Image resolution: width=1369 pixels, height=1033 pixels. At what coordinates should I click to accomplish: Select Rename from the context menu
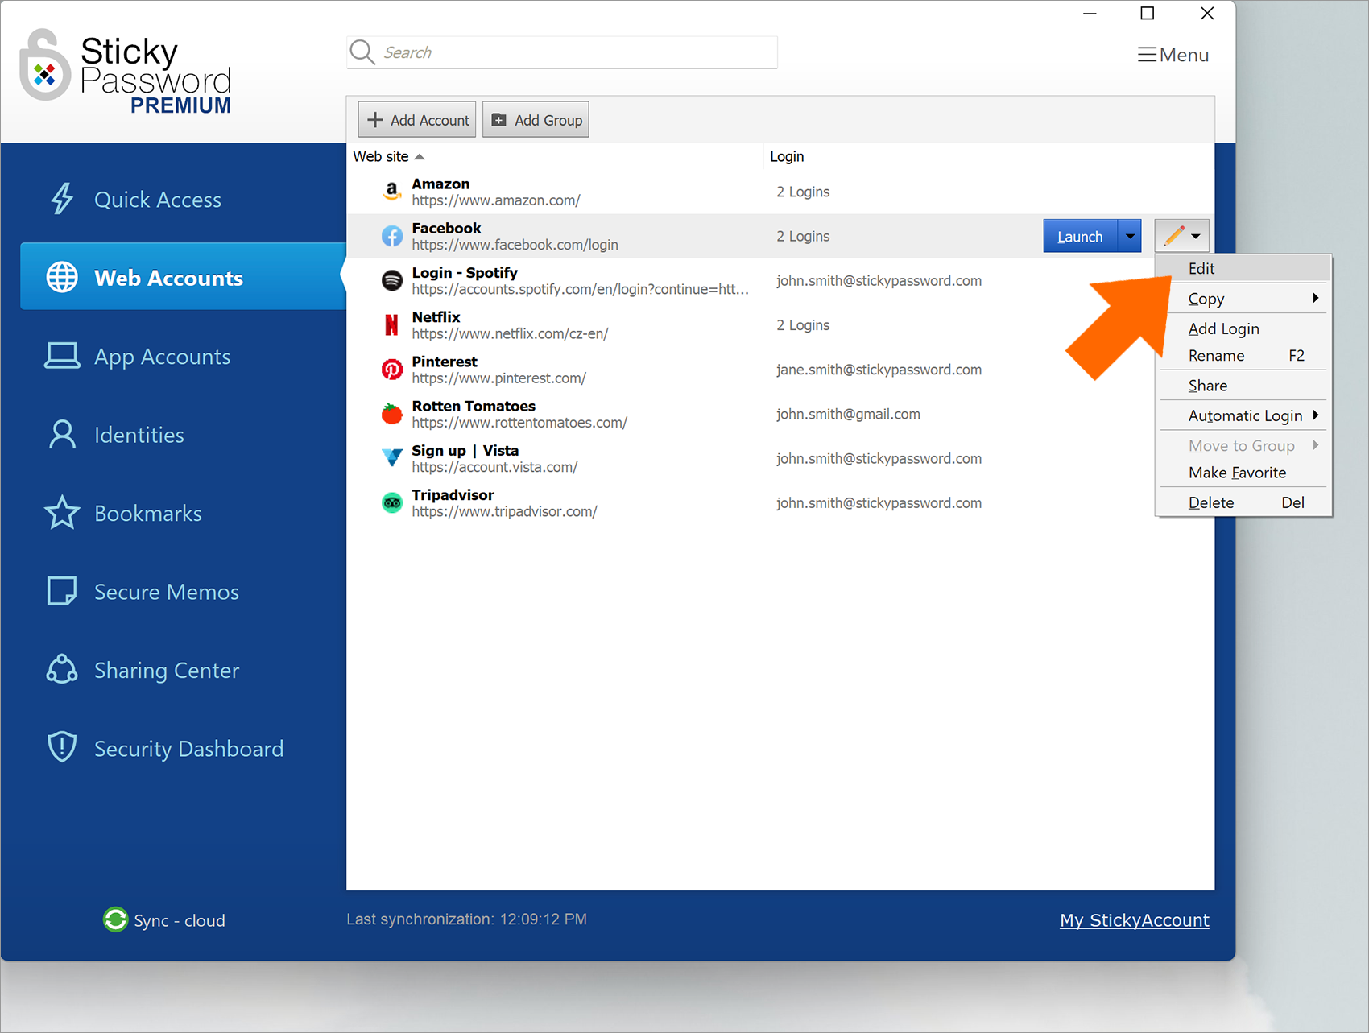[x=1244, y=355]
